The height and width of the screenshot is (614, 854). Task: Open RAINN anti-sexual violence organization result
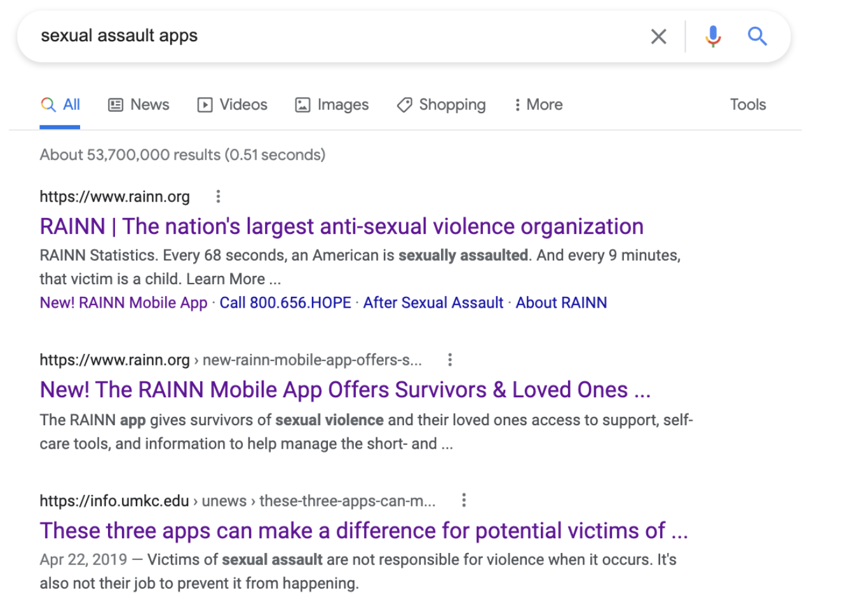tap(341, 227)
